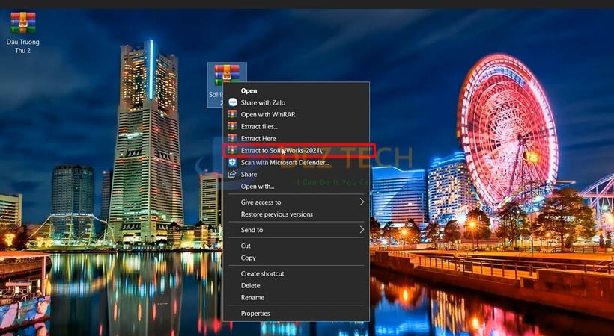The height and width of the screenshot is (336, 614).
Task: Select Give access to entry
Action: pyautogui.click(x=261, y=202)
